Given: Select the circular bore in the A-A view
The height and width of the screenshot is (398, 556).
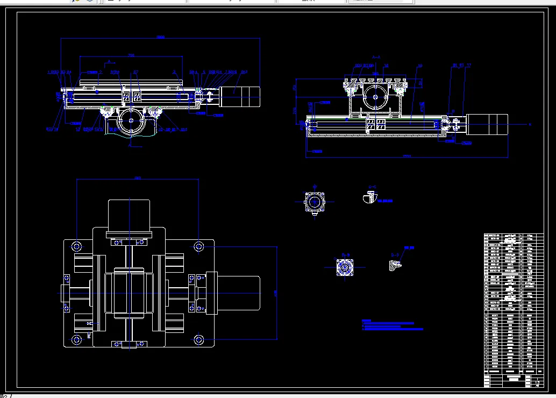Looking at the screenshot, I should (376, 97).
